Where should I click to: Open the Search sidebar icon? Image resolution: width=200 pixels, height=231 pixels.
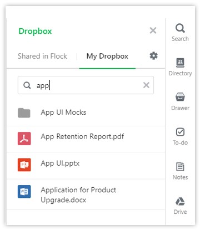pyautogui.click(x=180, y=32)
